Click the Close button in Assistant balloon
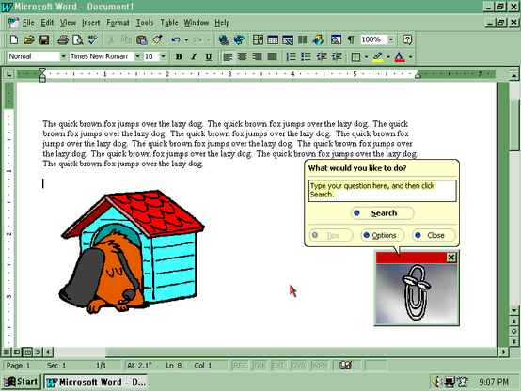This screenshot has width=521, height=391. [434, 235]
